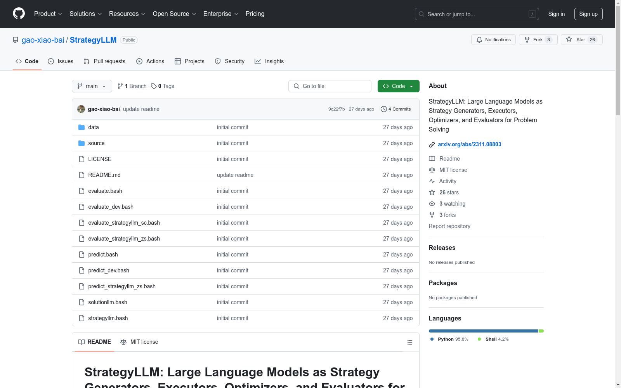The image size is (621, 388).
Task: Click the LICENSE file icon
Action: 82,159
